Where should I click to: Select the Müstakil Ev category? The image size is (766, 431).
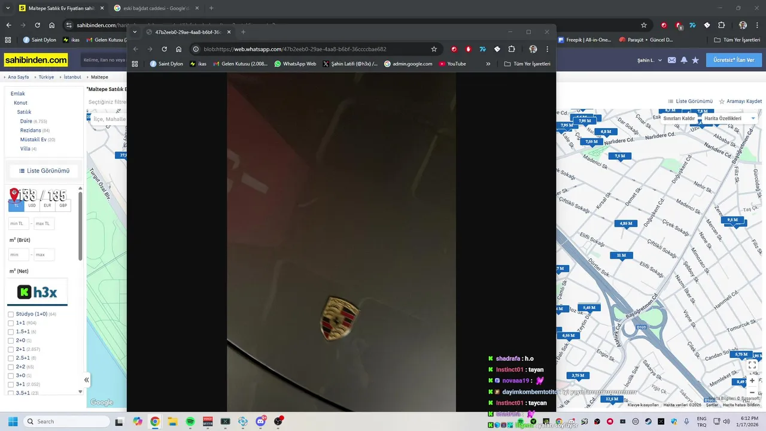(x=34, y=139)
